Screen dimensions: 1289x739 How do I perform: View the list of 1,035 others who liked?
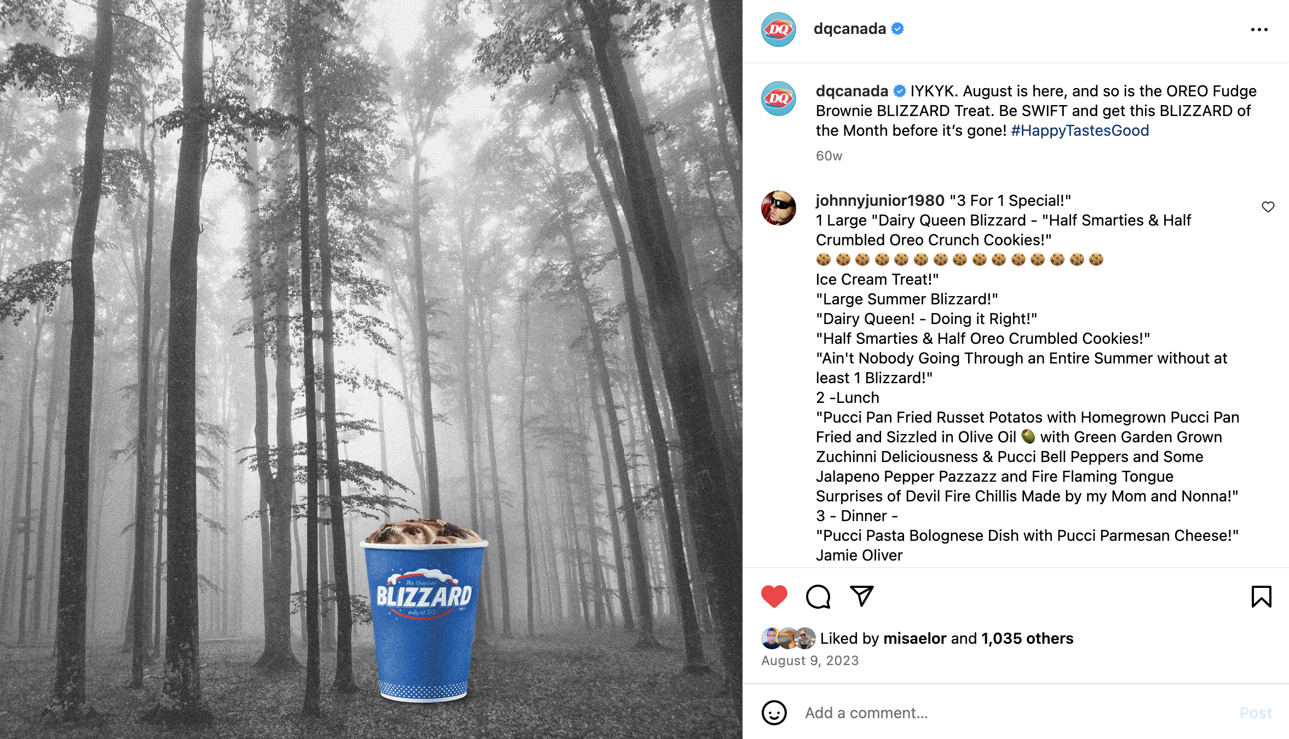[x=1027, y=638]
